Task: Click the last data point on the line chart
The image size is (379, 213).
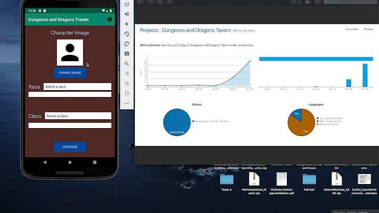Action: click(250, 61)
